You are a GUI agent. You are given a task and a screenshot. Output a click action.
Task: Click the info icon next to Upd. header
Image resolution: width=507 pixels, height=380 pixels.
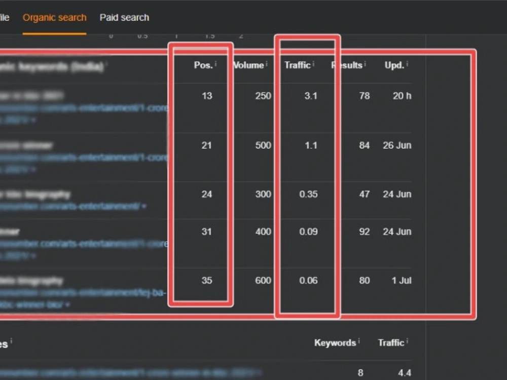pos(407,64)
